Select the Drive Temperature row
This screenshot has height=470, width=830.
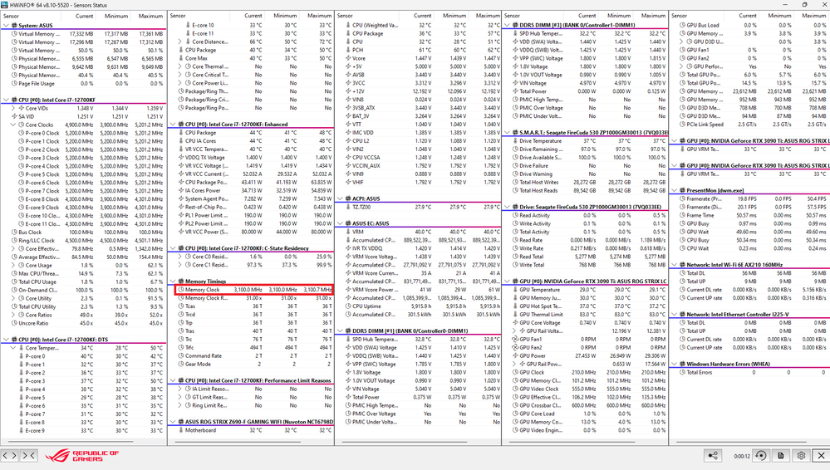coord(586,141)
